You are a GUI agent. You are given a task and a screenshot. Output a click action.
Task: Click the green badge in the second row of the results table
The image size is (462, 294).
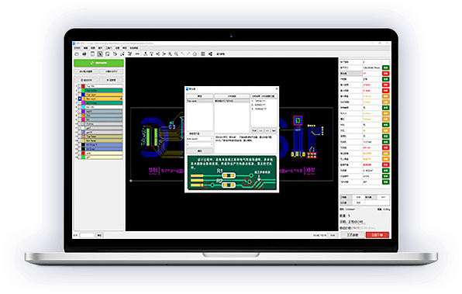[386, 67]
